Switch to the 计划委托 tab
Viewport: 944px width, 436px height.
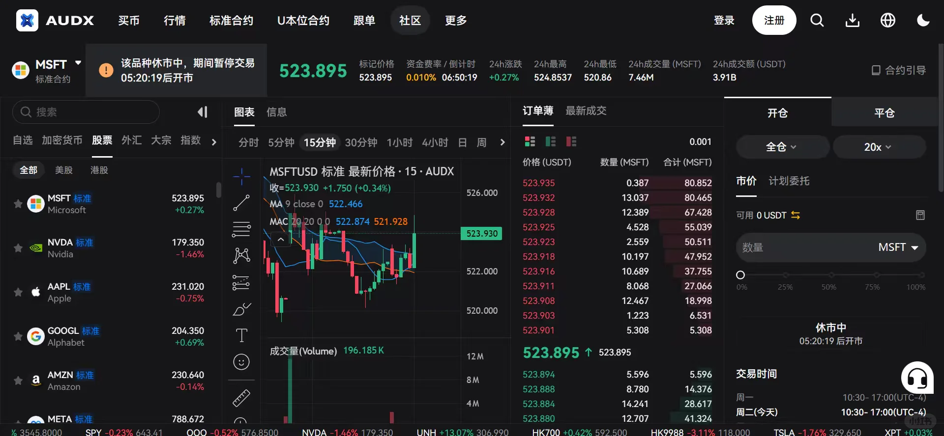[x=789, y=181]
